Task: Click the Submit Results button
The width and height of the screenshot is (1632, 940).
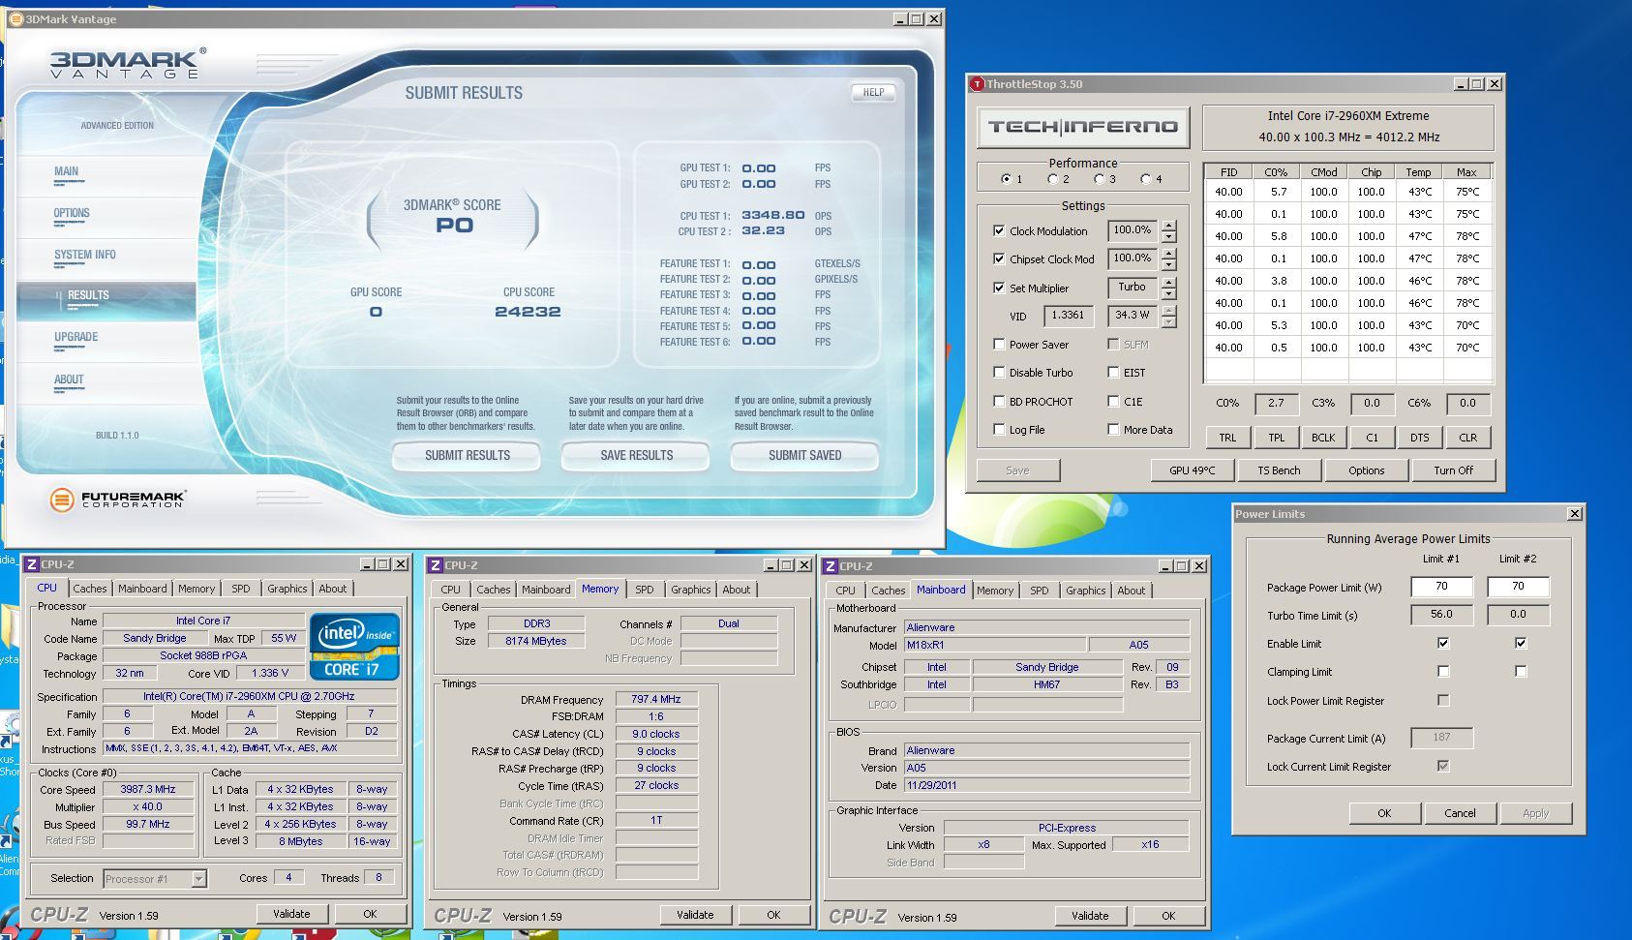Action: coord(467,455)
